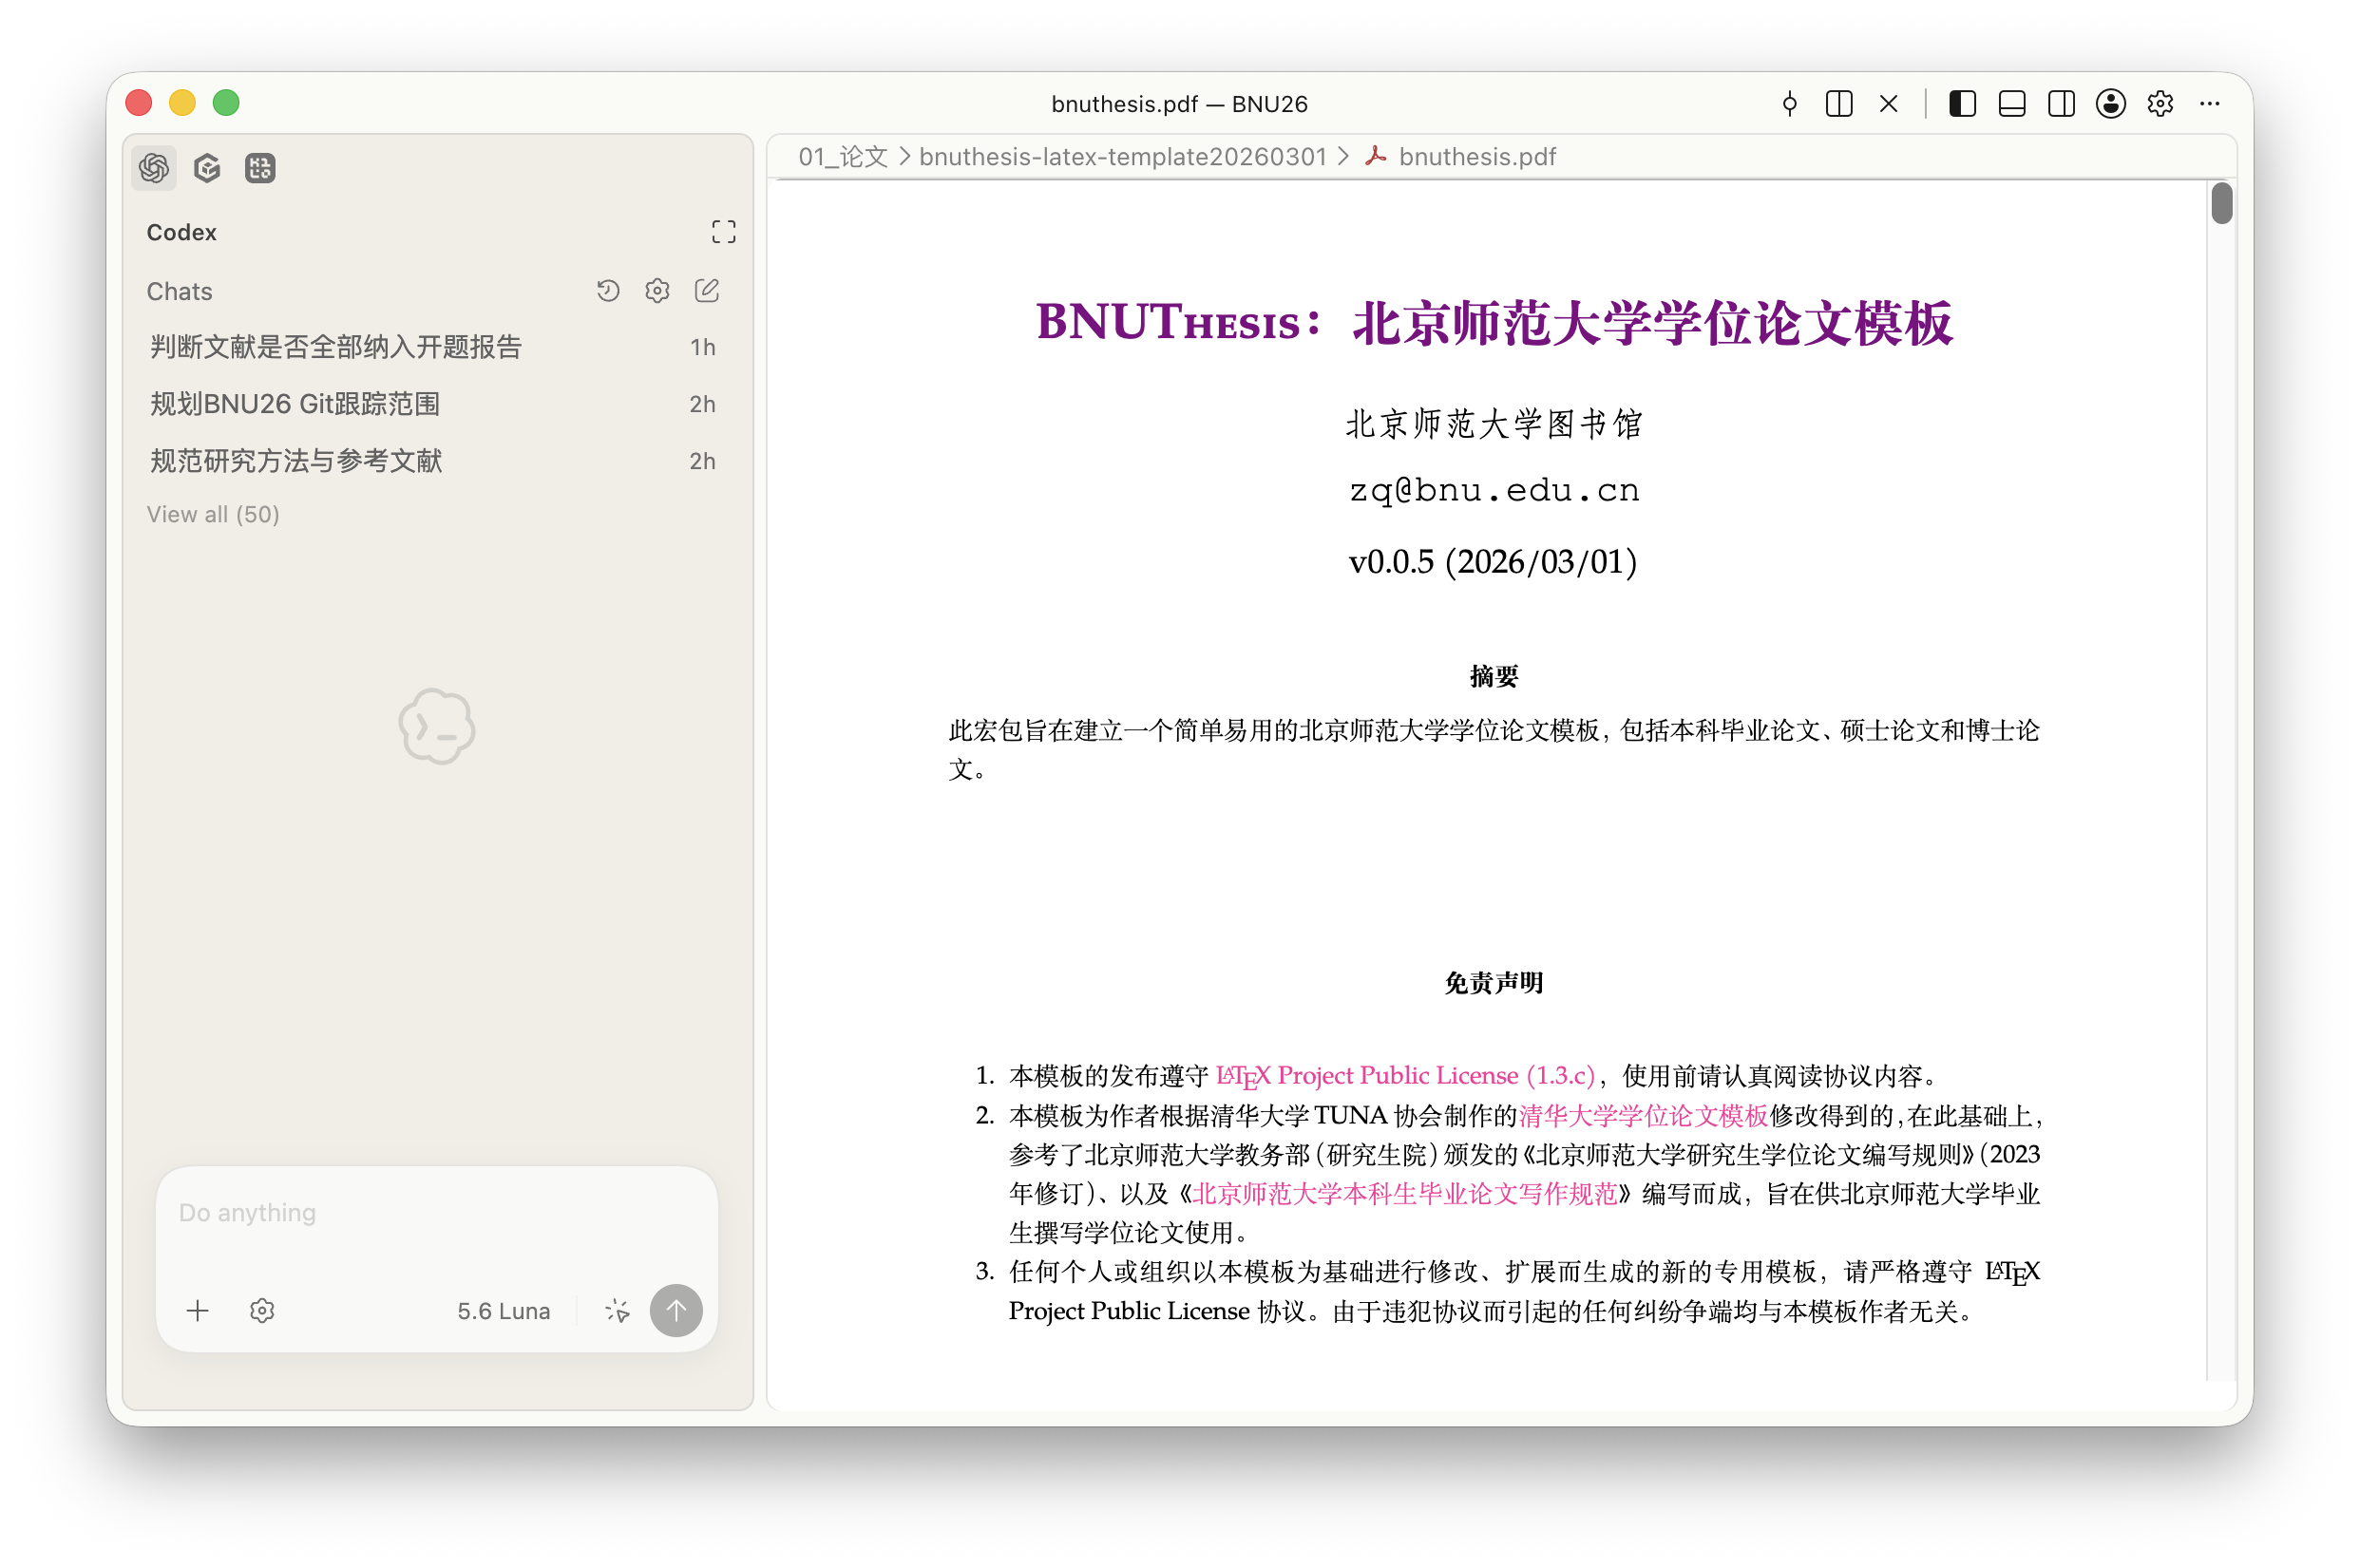Toggle the primary left sidebar
The width and height of the screenshot is (2360, 1567).
(1962, 104)
